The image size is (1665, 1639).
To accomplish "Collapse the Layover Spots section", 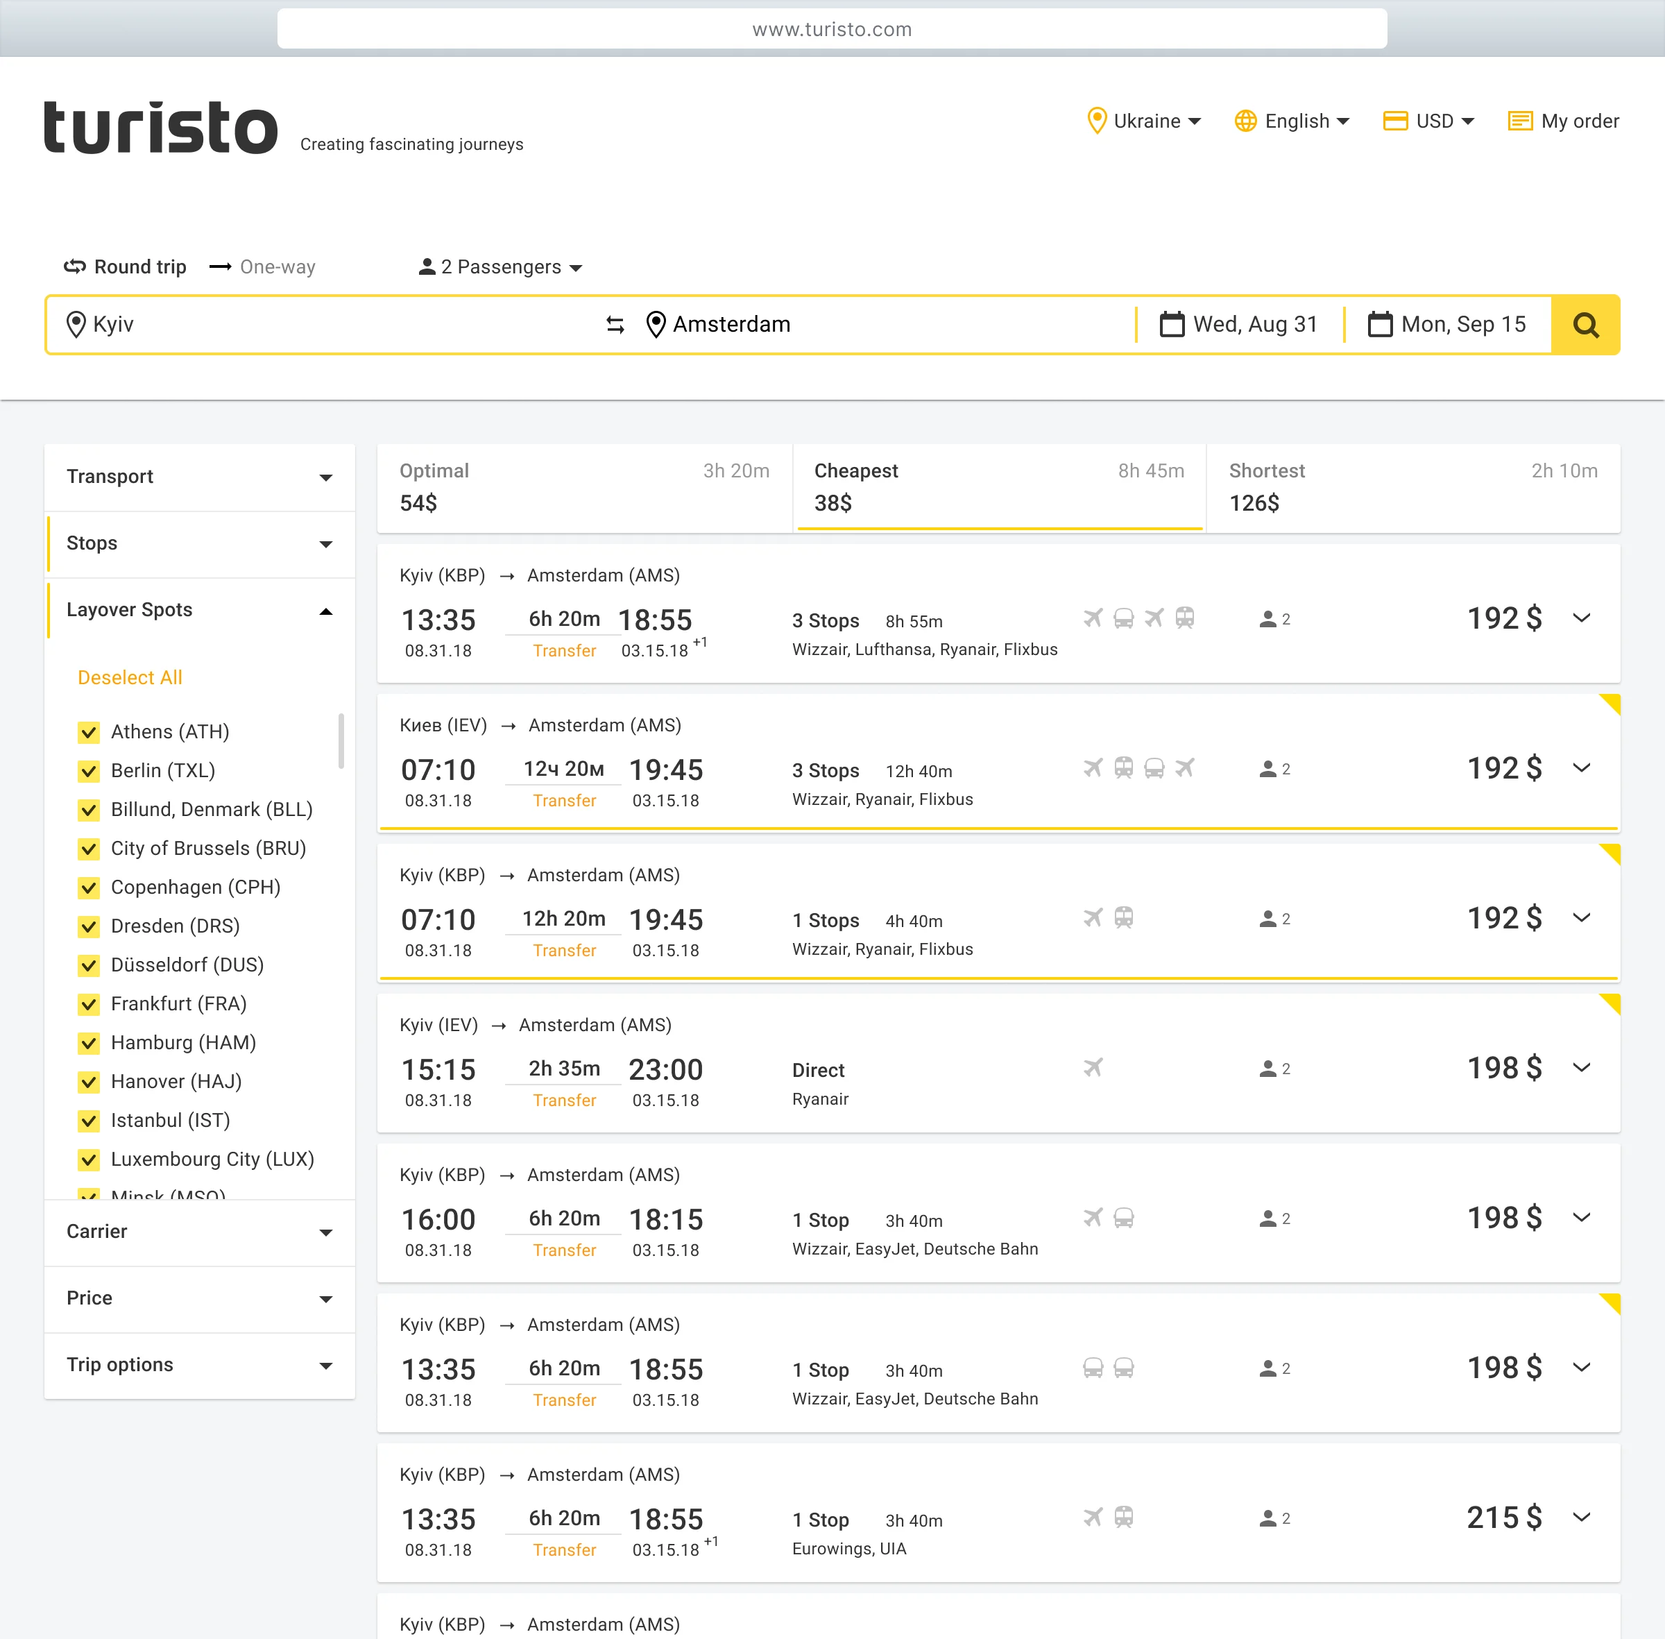I will coord(200,611).
